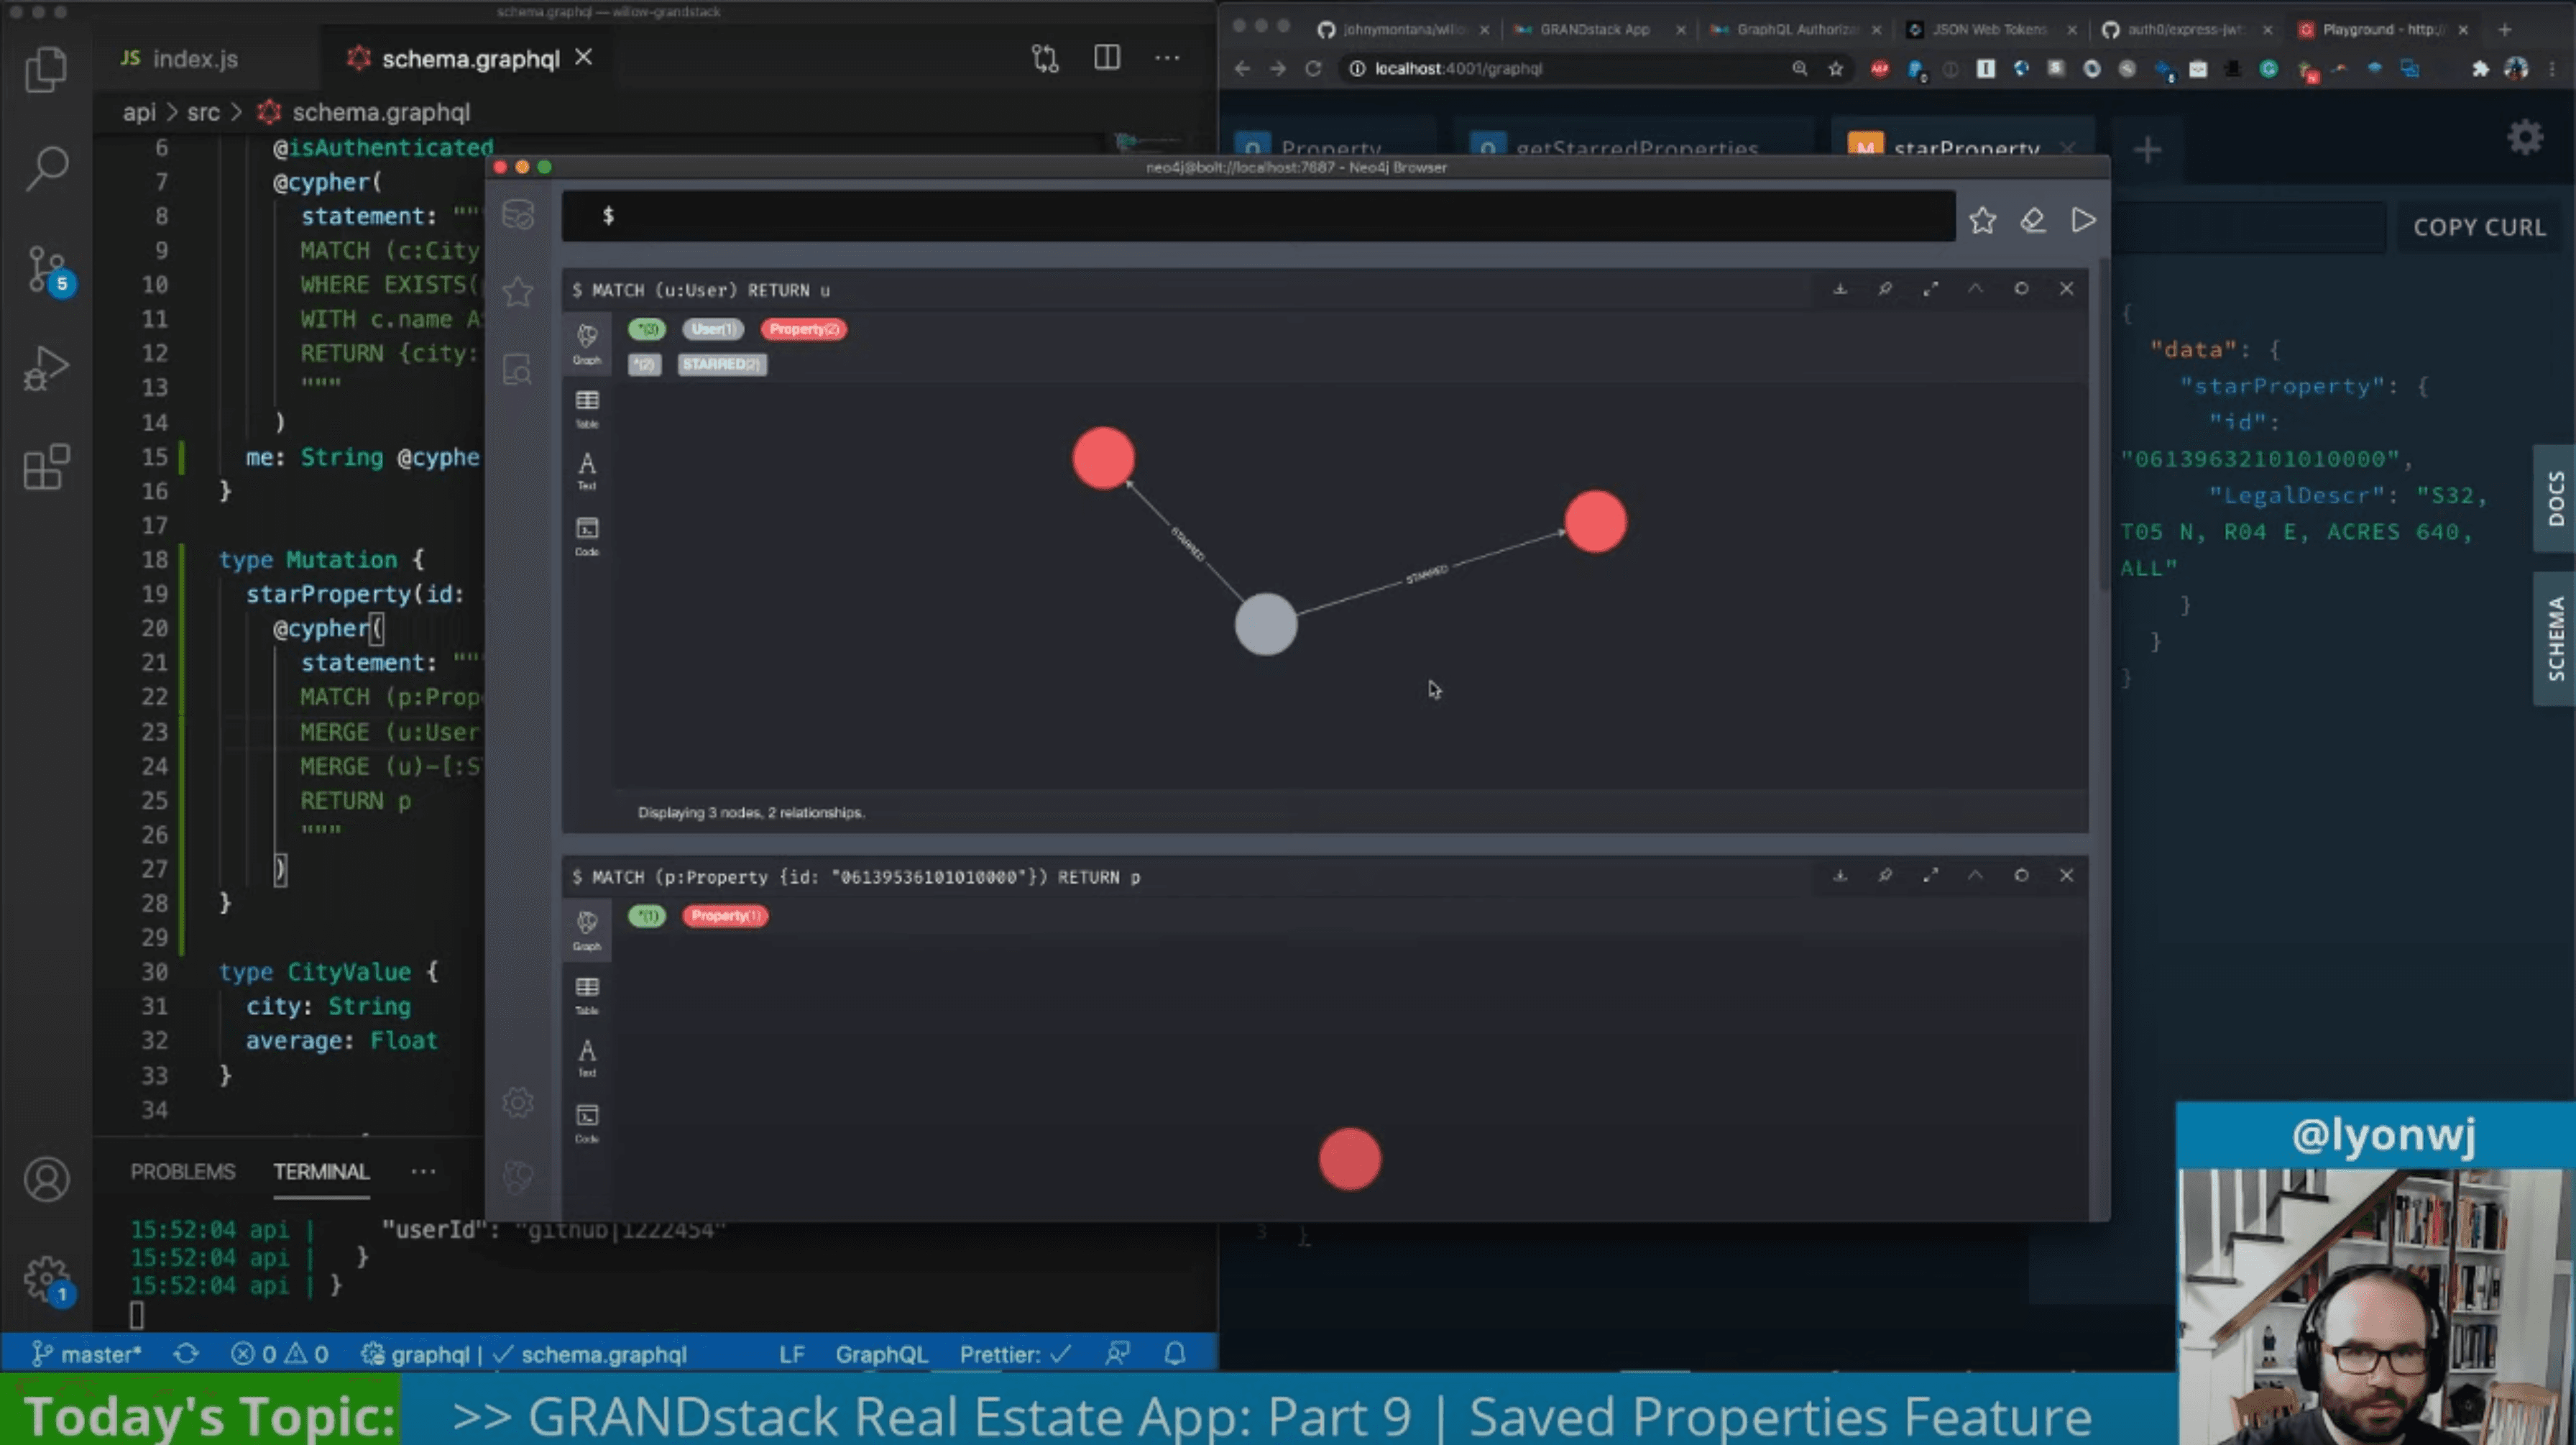
Task: Collapse the MATCH Property result frame
Action: [x=1976, y=876]
